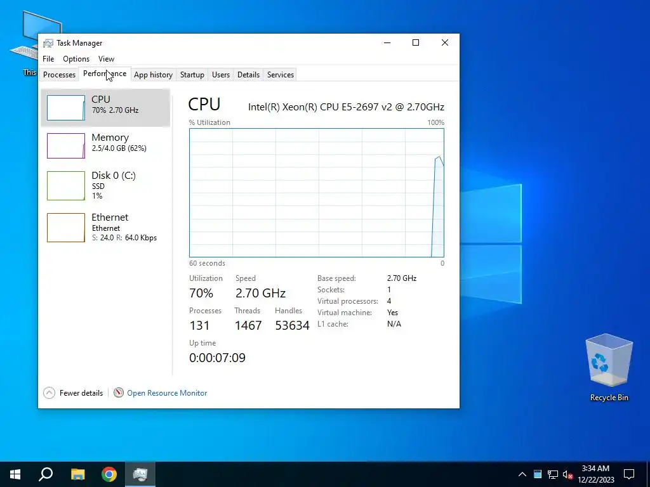
Task: Launch Google Chrome from taskbar
Action: coord(109,474)
